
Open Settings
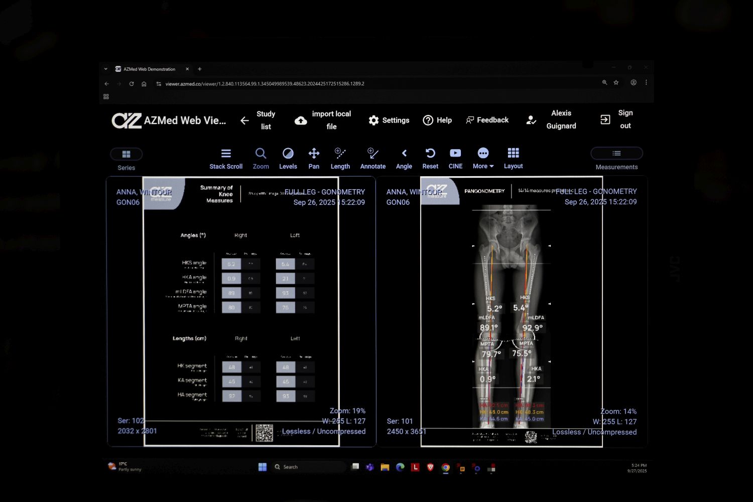click(389, 120)
